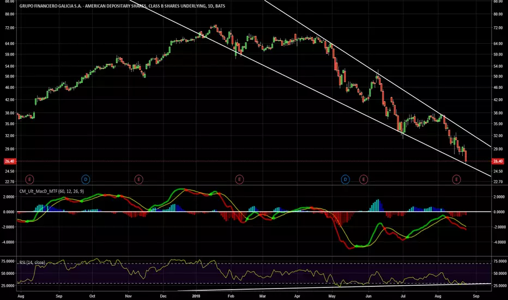Viewport: 508px width, 300px height.
Task: Click the dividend marker before October
Action: pos(86,179)
